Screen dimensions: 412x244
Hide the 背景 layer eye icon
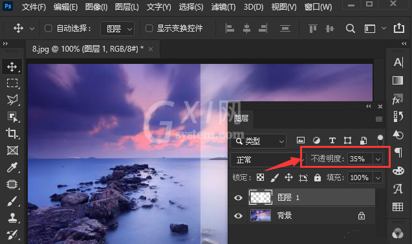click(238, 216)
